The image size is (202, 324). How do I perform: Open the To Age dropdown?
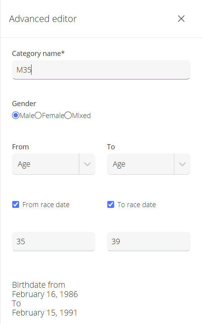[149, 164]
